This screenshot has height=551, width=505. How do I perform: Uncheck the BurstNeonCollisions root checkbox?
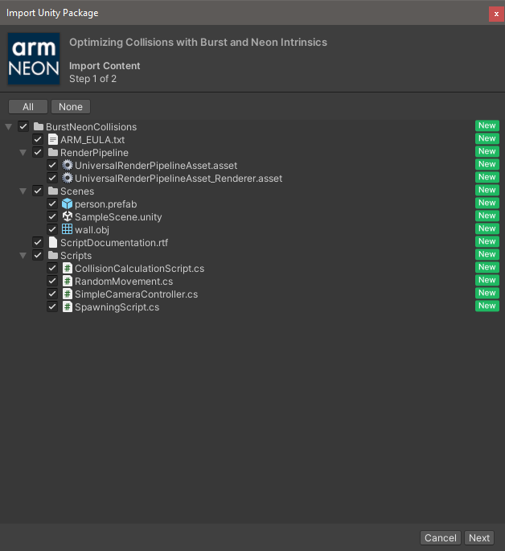pos(23,126)
